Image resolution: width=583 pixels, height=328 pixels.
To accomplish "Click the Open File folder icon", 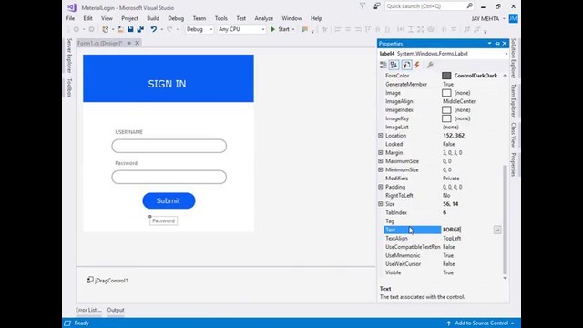I will [x=120, y=29].
